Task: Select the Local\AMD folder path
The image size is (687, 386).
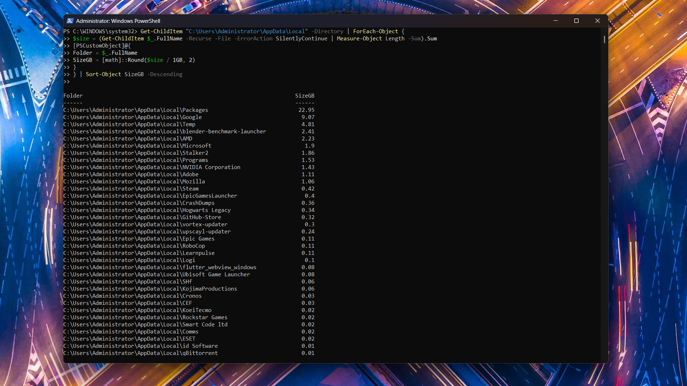Action: point(128,139)
